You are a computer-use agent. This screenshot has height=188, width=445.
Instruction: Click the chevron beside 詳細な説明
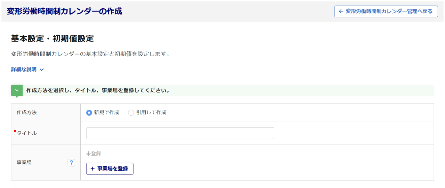42,70
